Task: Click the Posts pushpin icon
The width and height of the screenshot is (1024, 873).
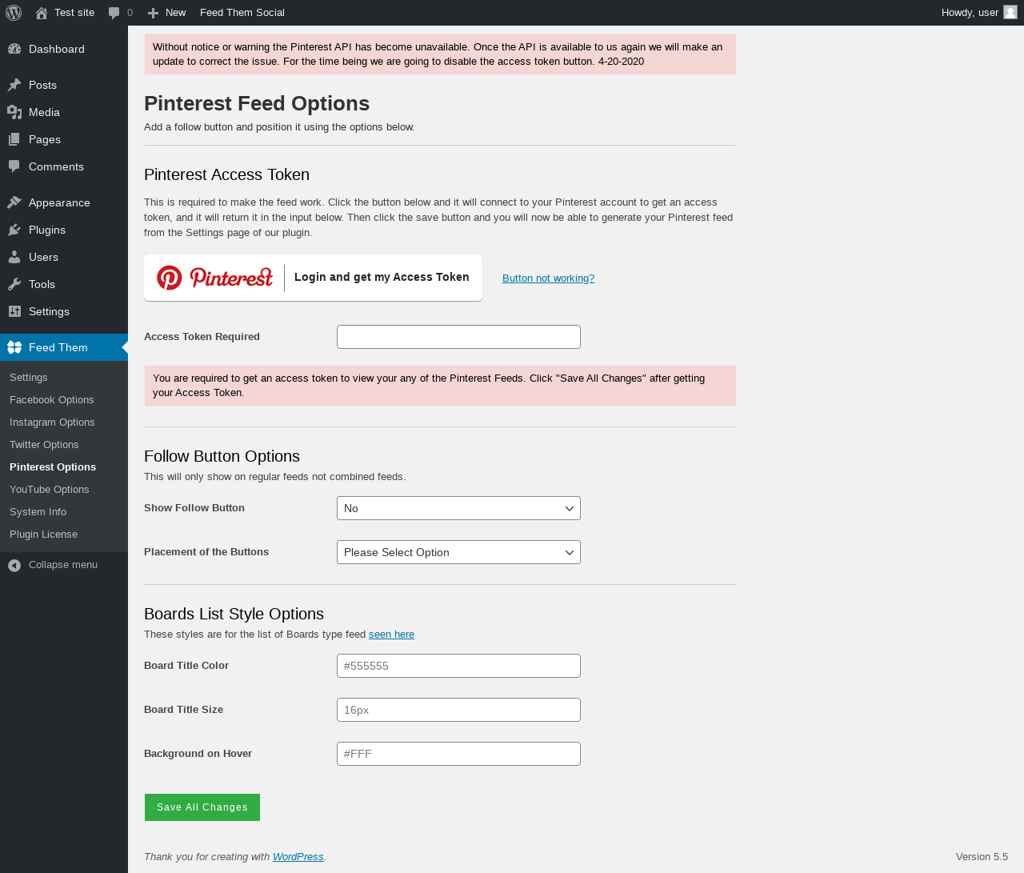Action: (x=14, y=85)
